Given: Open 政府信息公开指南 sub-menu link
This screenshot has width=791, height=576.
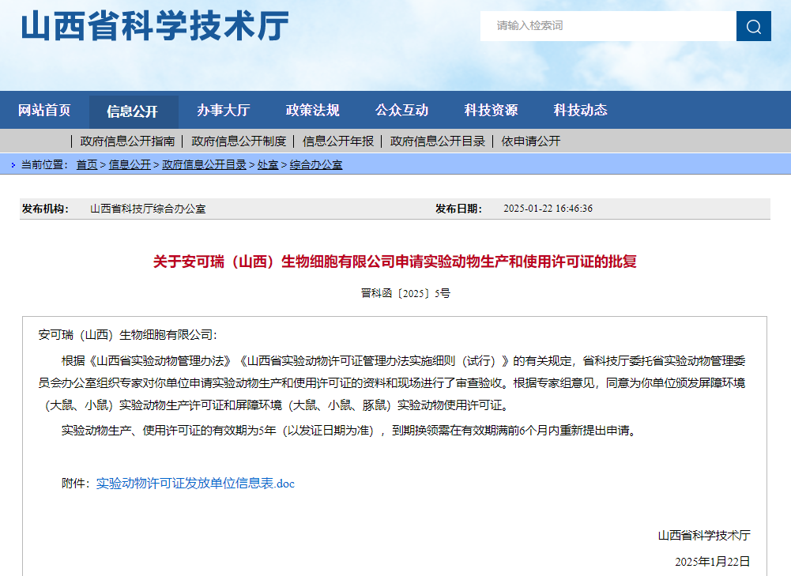Looking at the screenshot, I should [x=127, y=141].
